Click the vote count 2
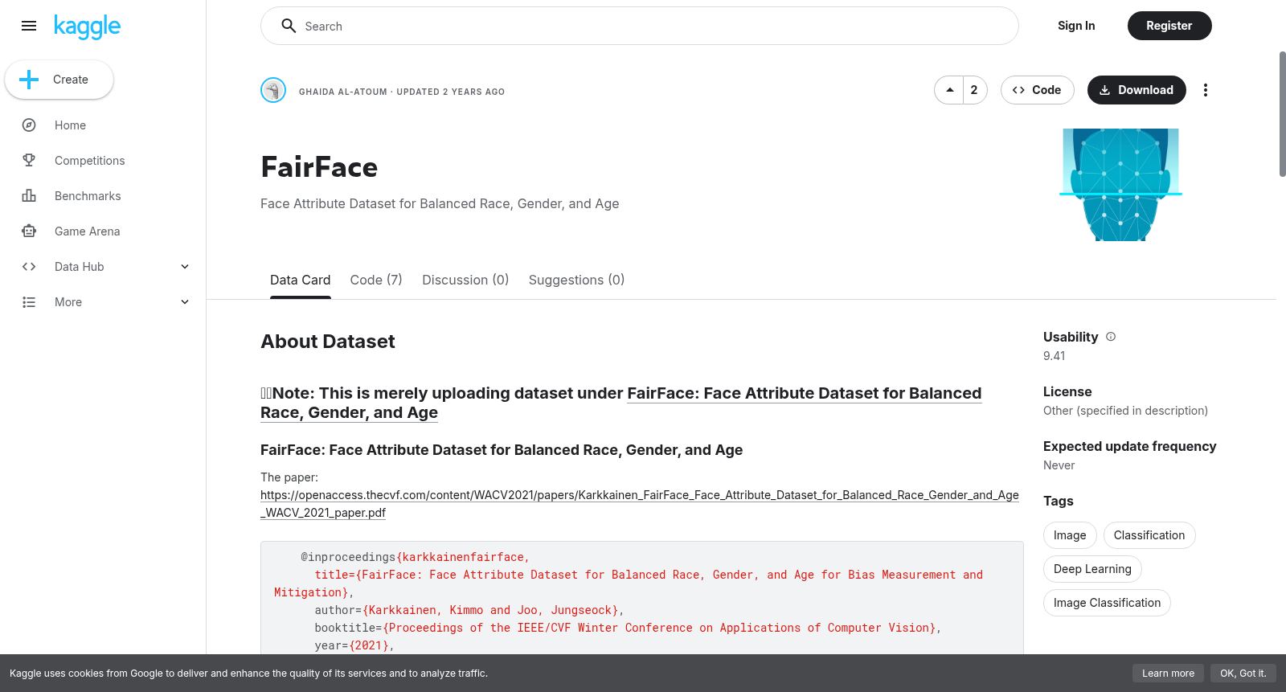The height and width of the screenshot is (692, 1286). pos(974,90)
